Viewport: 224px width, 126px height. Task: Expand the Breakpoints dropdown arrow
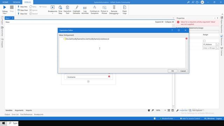[x=52, y=13]
